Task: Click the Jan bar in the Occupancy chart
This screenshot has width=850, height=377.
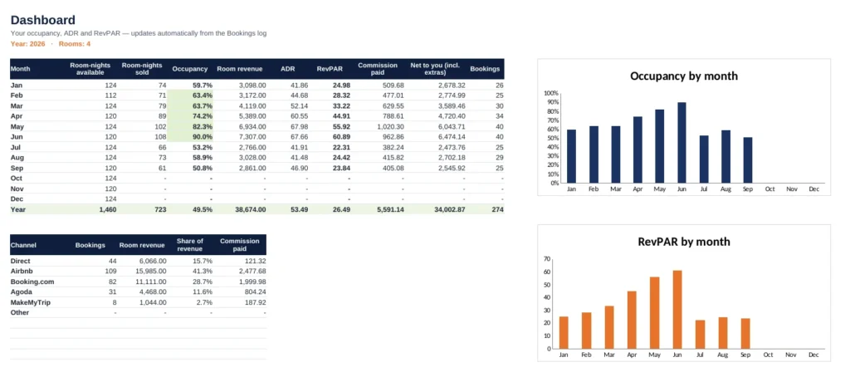Action: (x=571, y=156)
